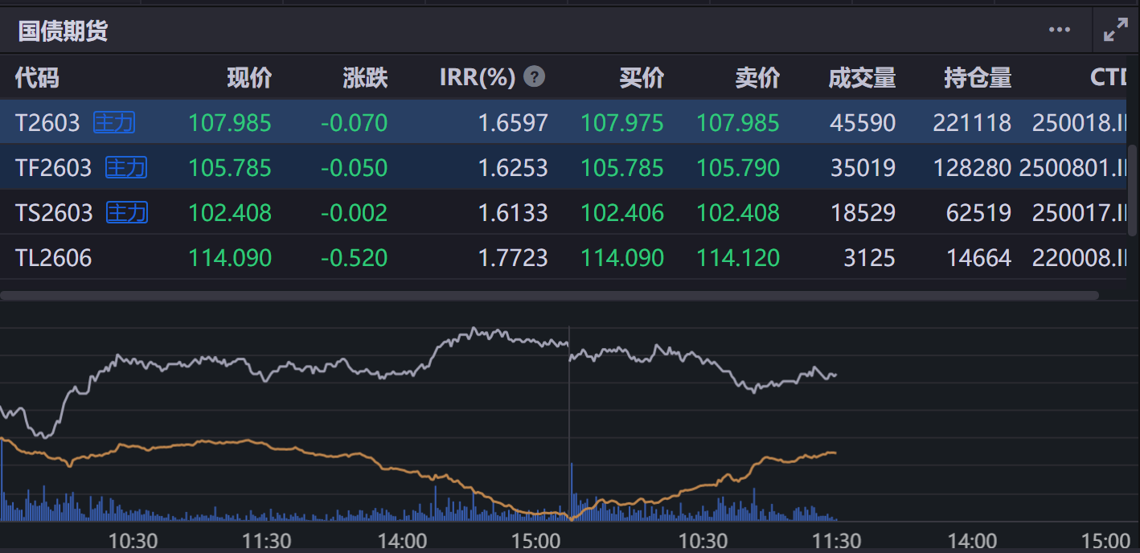Click the volume value 45590
Viewport: 1140px width, 553px height.
point(862,123)
